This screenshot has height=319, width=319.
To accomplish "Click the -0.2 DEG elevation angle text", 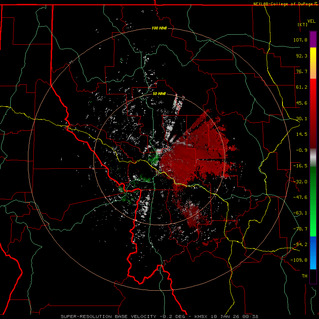I will [x=173, y=317].
